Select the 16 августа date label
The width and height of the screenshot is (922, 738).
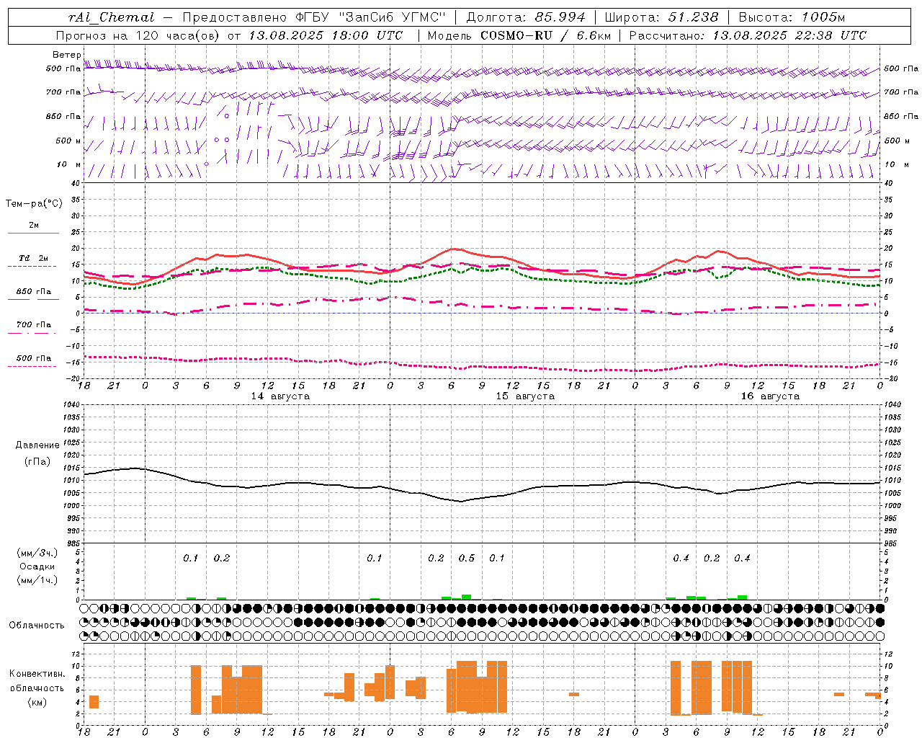(770, 396)
